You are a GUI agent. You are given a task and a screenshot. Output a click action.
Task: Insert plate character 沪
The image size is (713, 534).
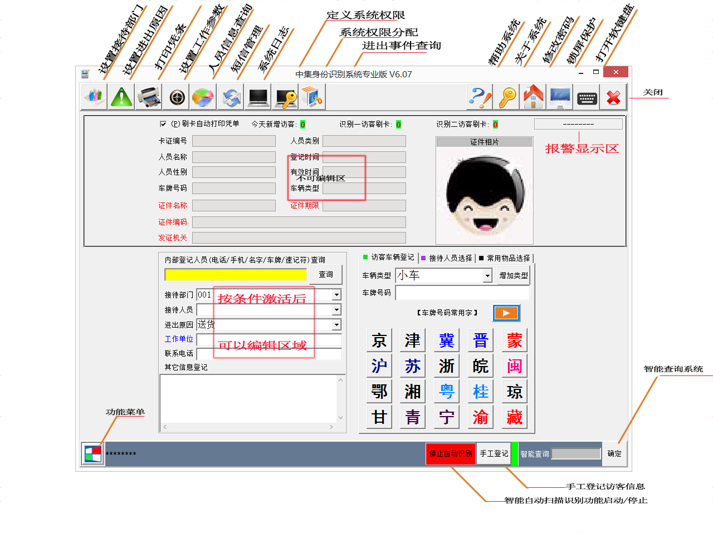click(x=379, y=366)
